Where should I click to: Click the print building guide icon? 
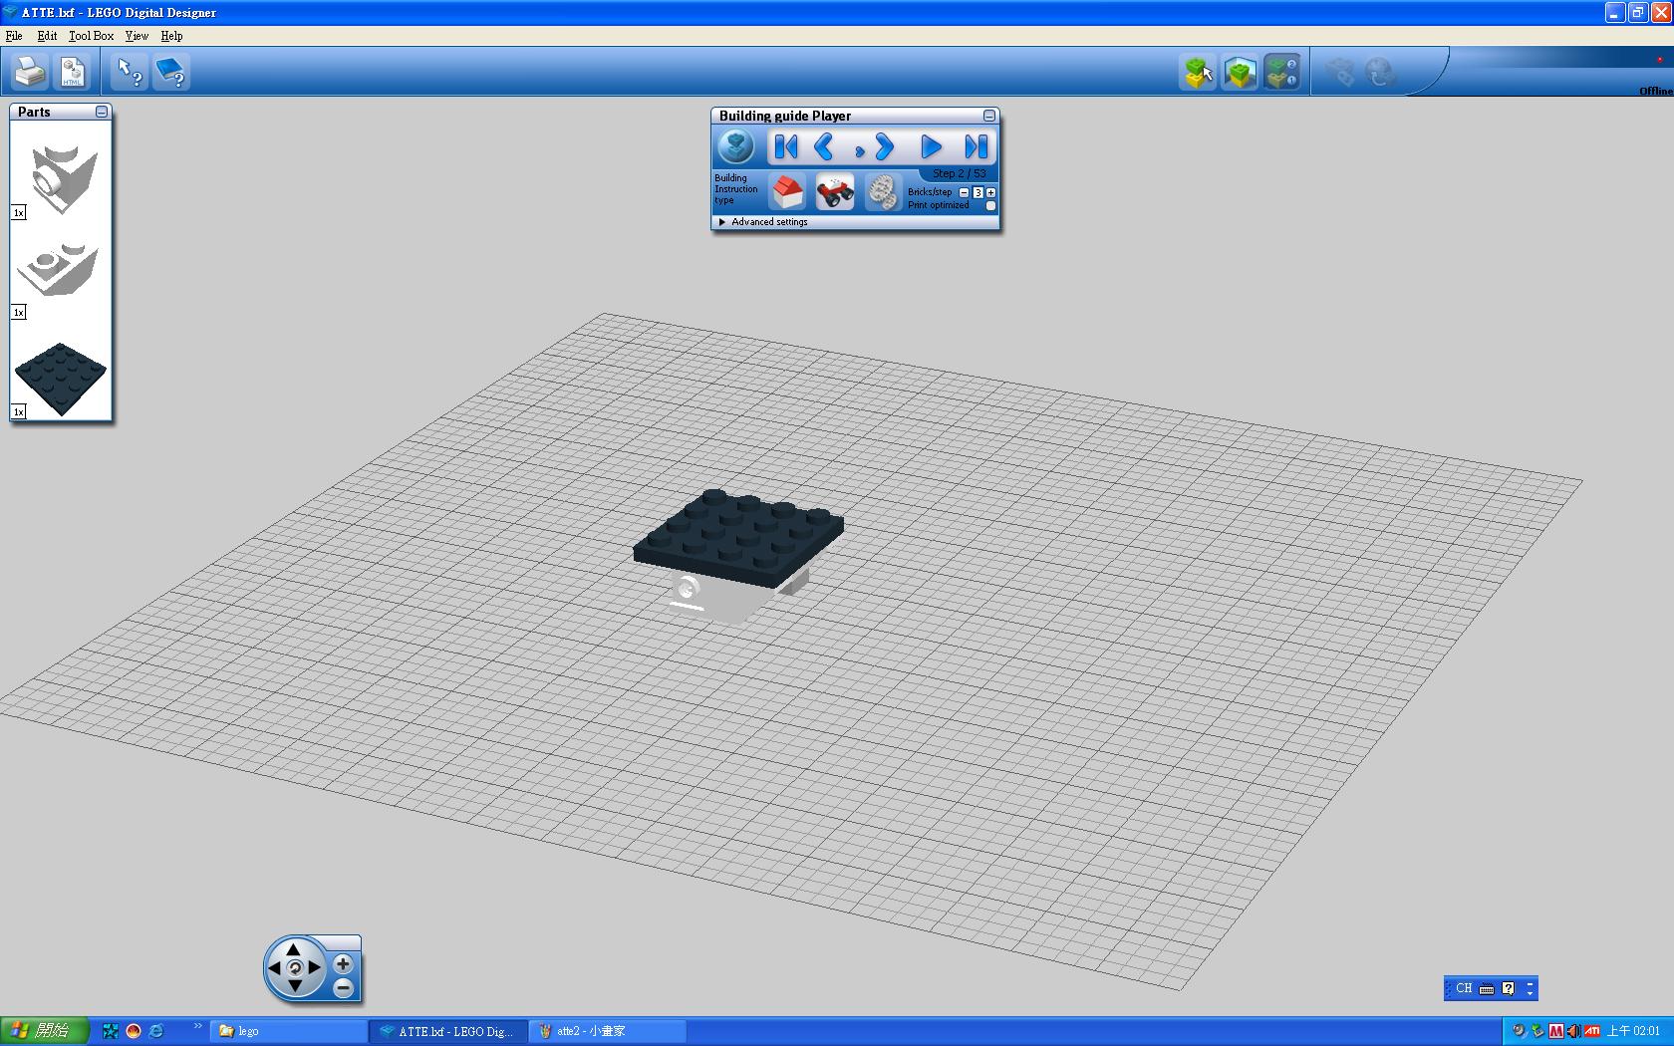(29, 72)
